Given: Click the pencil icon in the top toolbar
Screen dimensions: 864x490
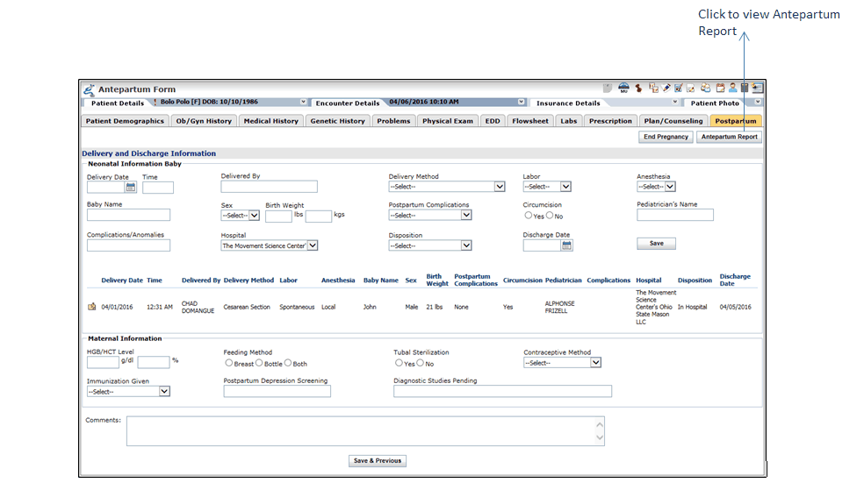Looking at the screenshot, I should tap(667, 88).
